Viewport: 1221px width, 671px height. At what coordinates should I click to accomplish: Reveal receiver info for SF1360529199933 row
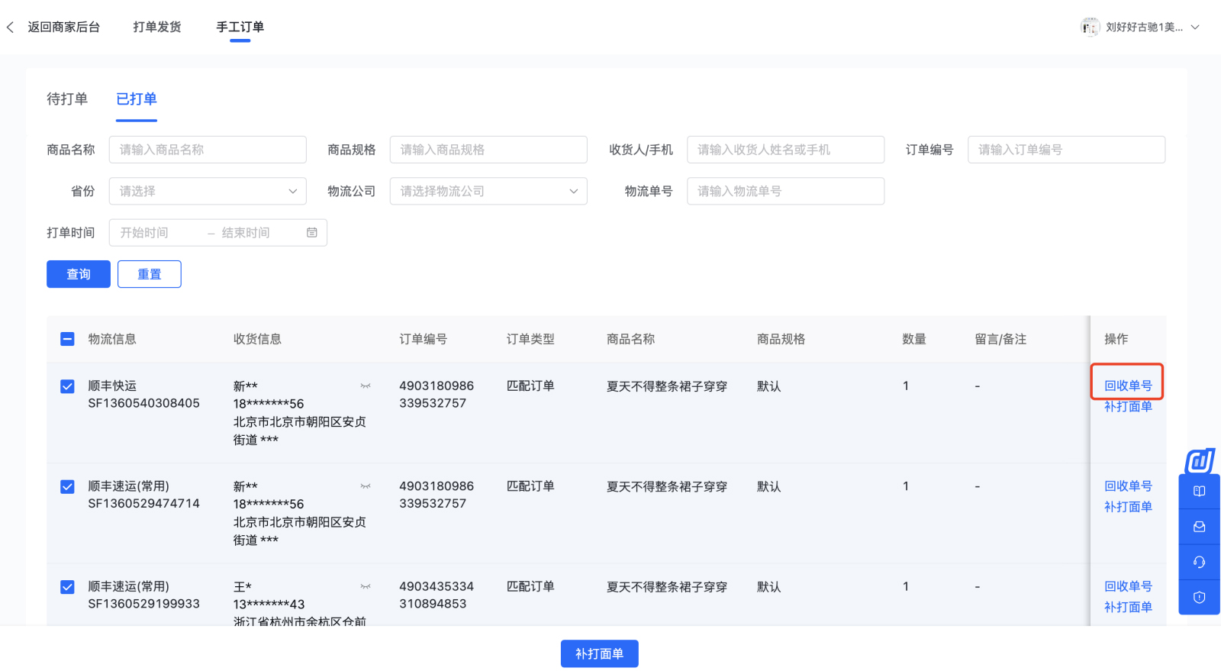(366, 587)
